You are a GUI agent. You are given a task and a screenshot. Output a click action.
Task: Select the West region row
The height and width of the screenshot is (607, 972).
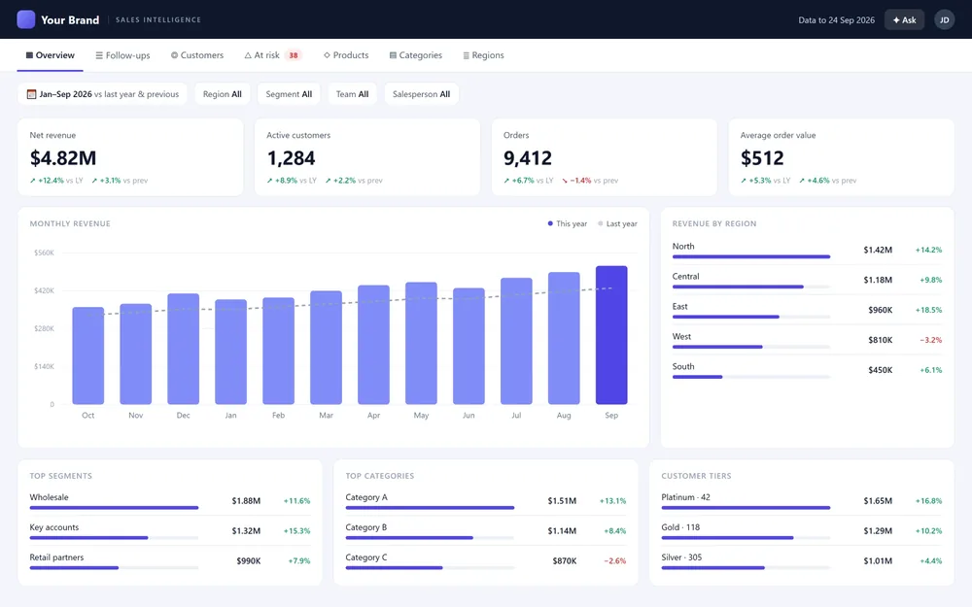(807, 340)
